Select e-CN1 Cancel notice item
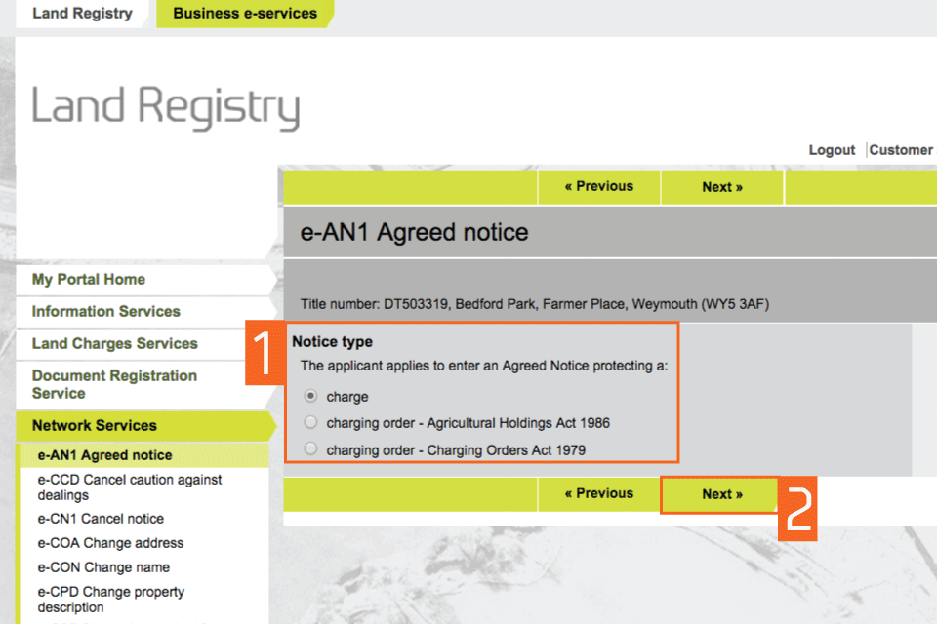 [101, 519]
